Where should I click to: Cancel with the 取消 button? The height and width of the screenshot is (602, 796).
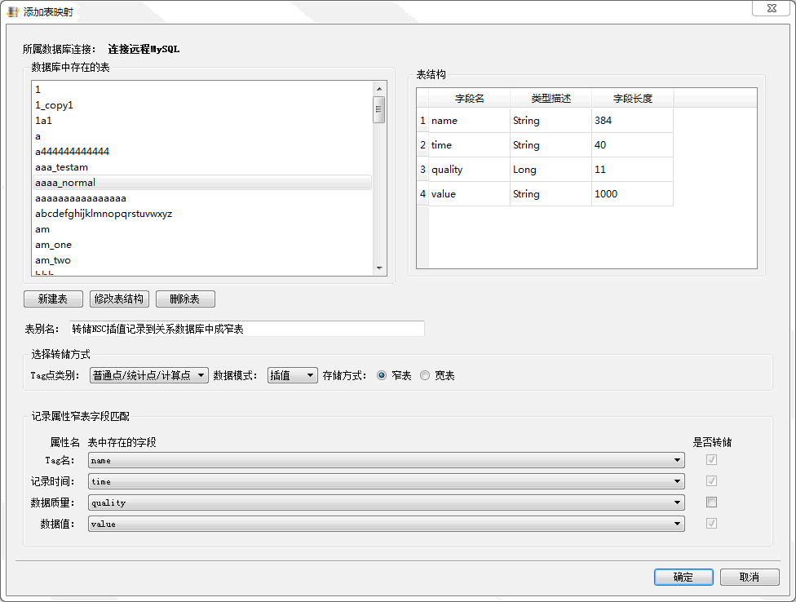pos(750,578)
